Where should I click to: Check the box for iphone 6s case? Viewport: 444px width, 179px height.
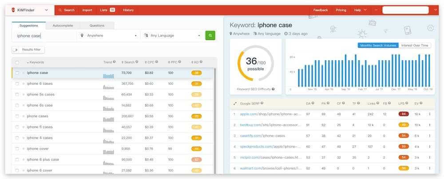[x=17, y=106]
